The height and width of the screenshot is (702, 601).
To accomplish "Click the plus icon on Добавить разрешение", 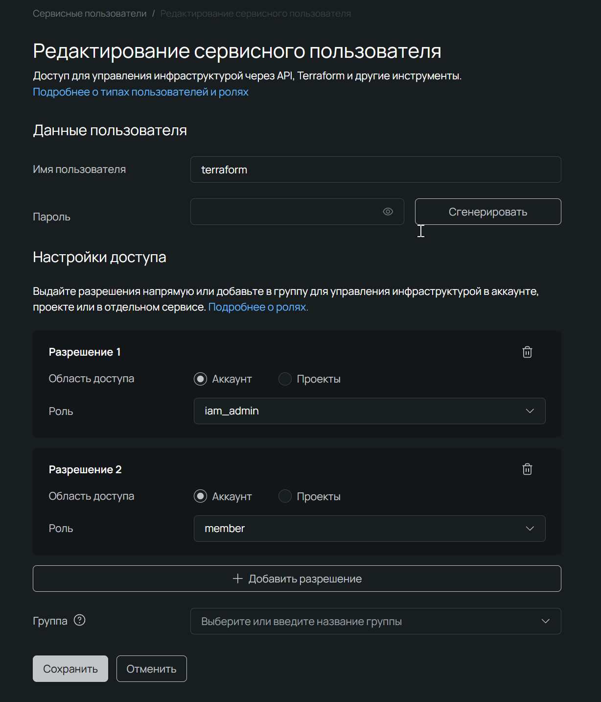I will 236,579.
